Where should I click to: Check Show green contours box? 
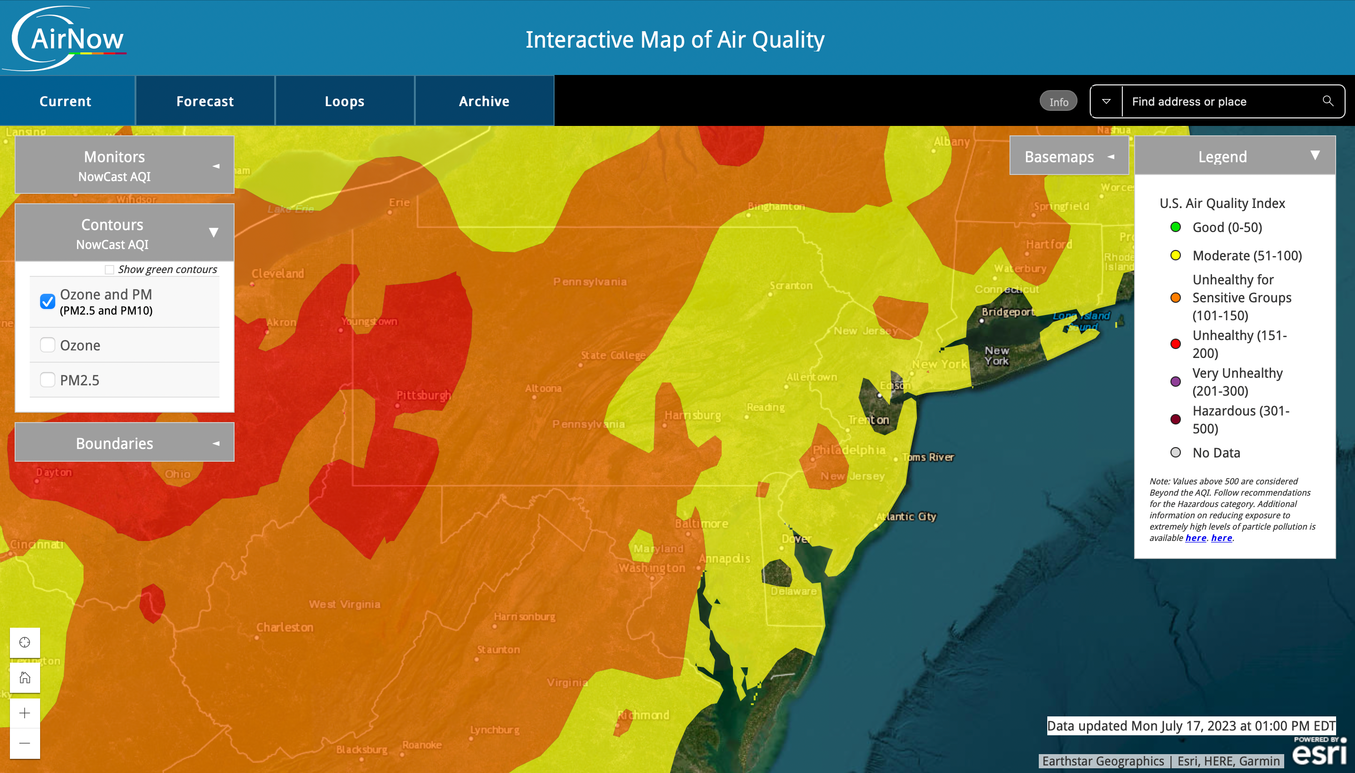point(109,270)
